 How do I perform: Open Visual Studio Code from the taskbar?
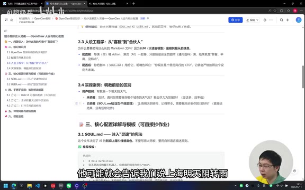coord(38,186)
